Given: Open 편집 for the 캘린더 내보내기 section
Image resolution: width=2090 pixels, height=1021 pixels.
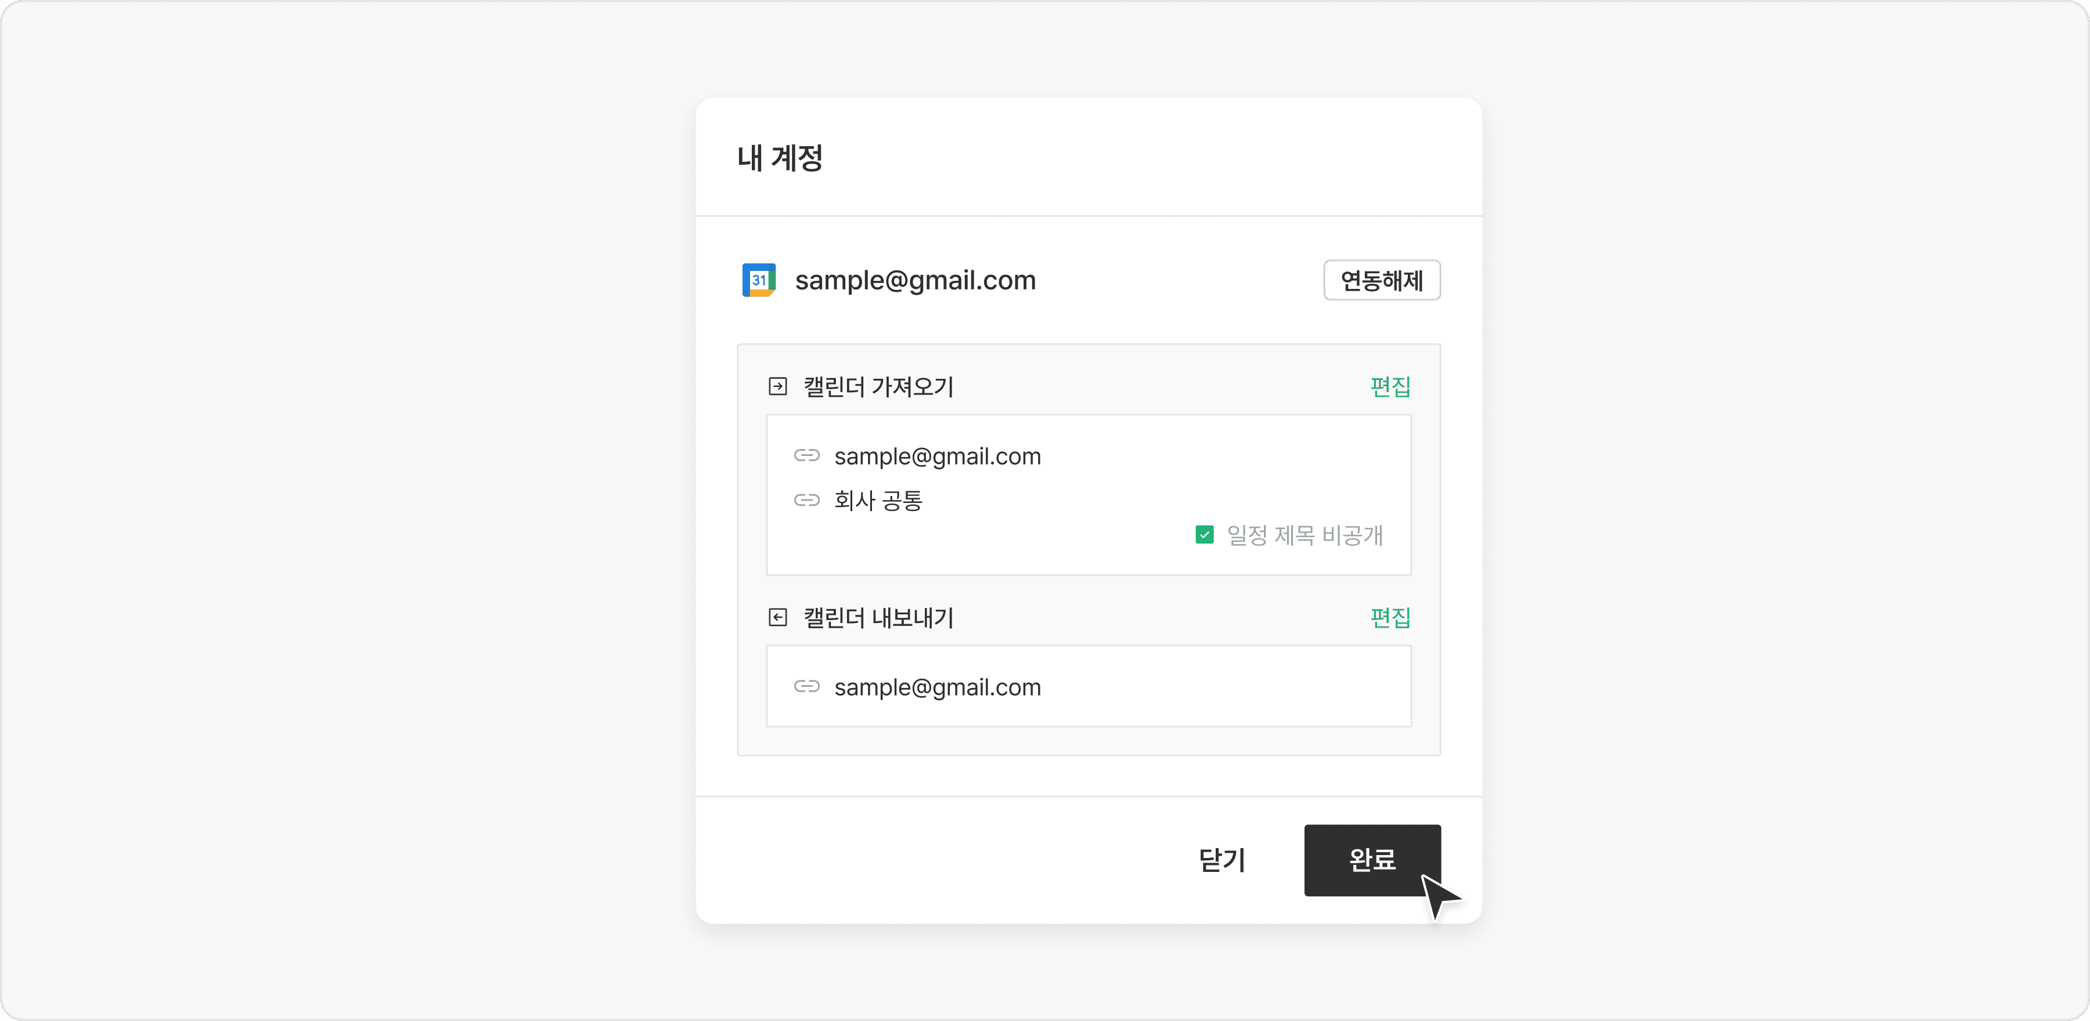Looking at the screenshot, I should tap(1389, 617).
